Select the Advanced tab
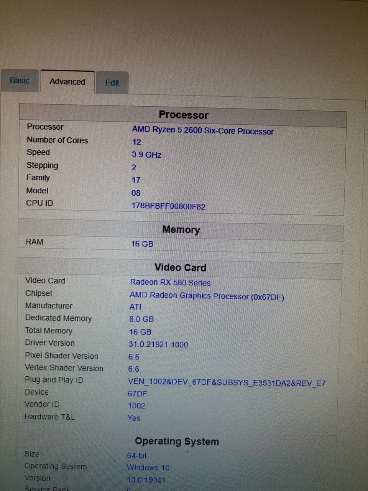Screen dimensions: 368x491 pyautogui.click(x=67, y=82)
